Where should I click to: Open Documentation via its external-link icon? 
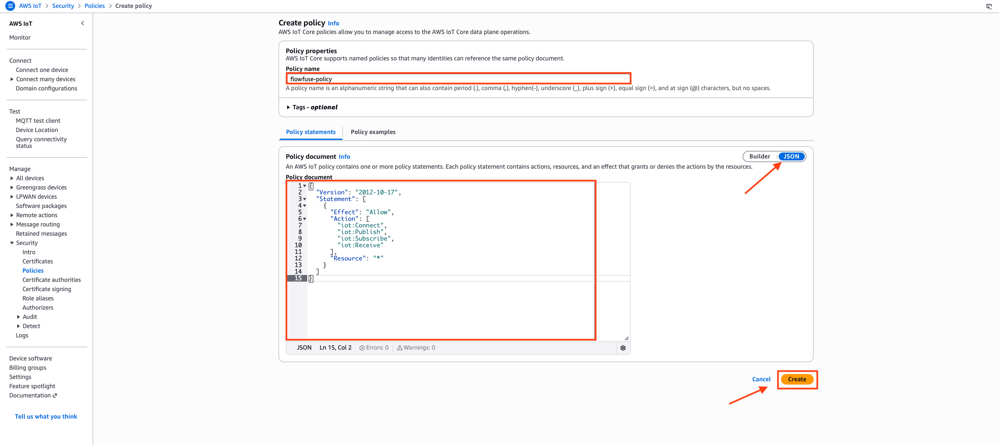(55, 395)
